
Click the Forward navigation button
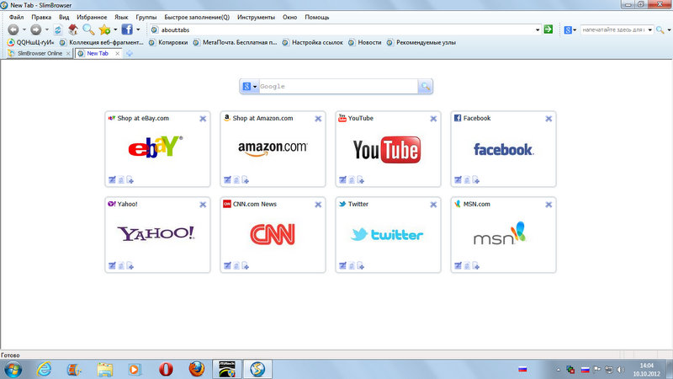[36, 29]
